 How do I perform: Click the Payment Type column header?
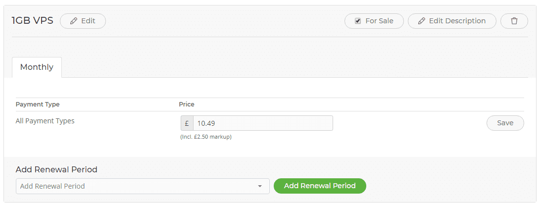click(38, 104)
